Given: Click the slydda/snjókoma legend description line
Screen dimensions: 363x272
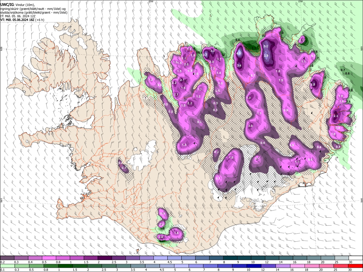Looking at the screenshot, I should coord(34,12).
